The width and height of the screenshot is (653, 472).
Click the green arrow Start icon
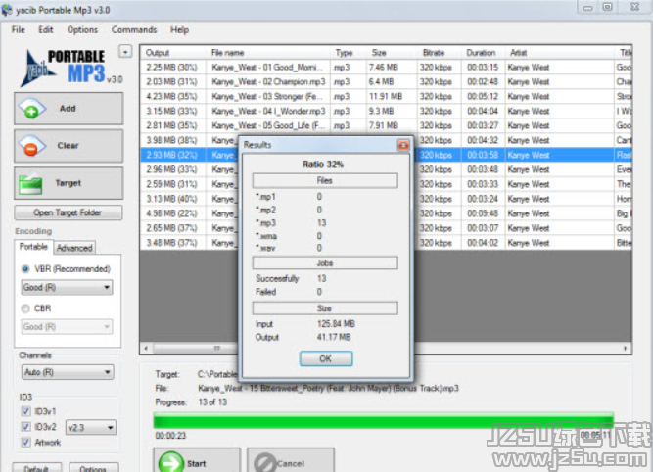point(171,462)
